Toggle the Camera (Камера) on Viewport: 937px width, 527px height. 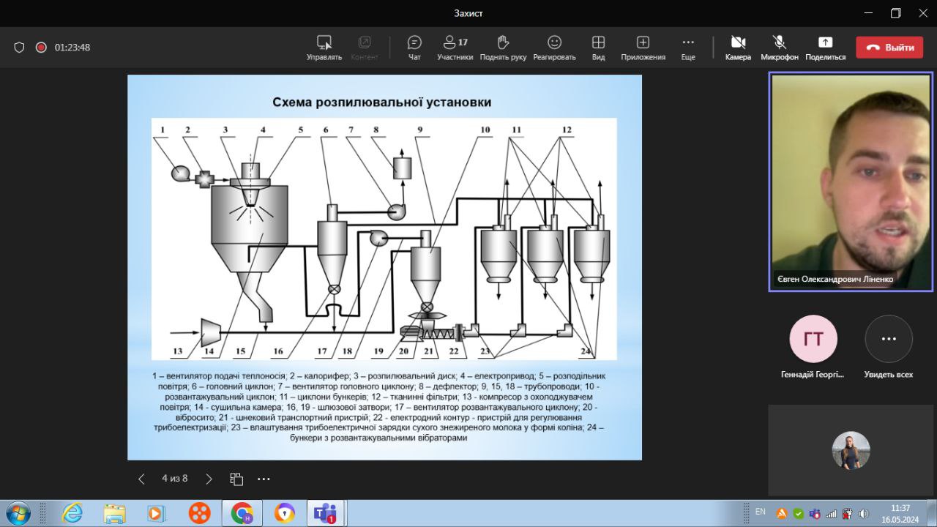(738, 47)
